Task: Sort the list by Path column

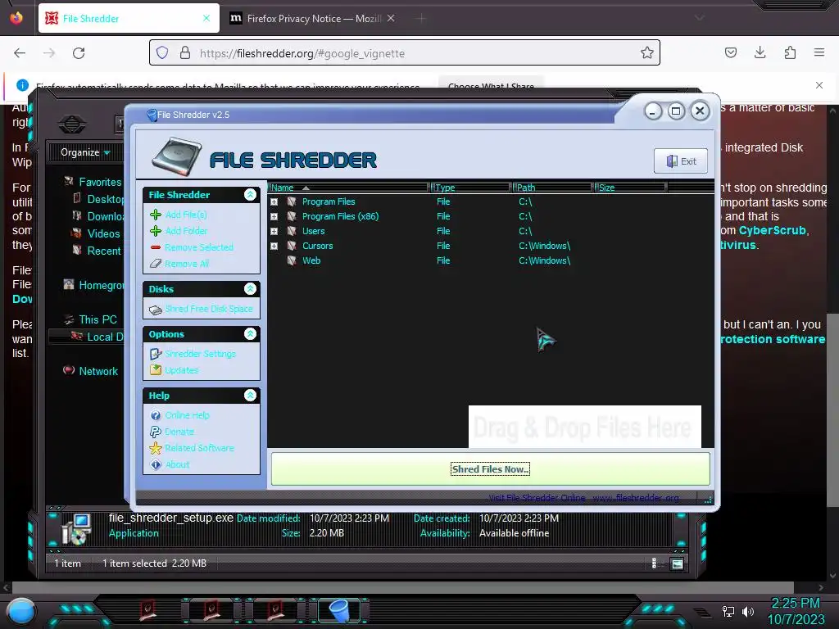Action: point(553,188)
